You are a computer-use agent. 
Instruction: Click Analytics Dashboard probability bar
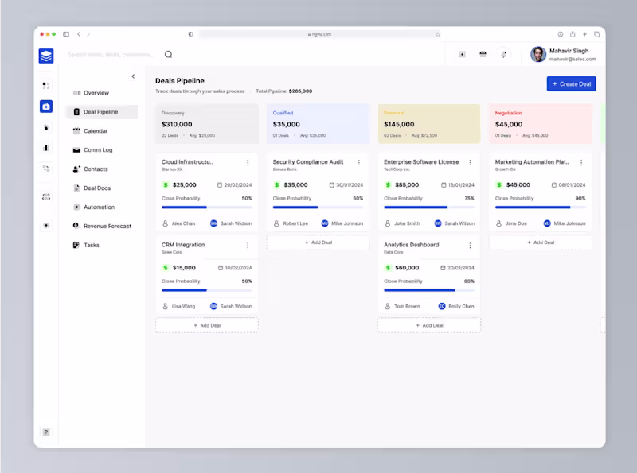[429, 290]
